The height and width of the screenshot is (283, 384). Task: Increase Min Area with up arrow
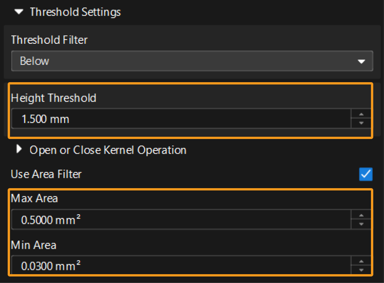[x=361, y=261]
